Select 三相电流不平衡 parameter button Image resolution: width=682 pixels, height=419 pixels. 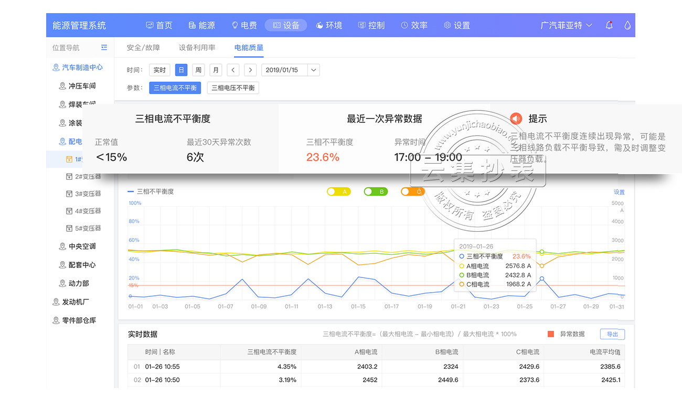pyautogui.click(x=175, y=88)
